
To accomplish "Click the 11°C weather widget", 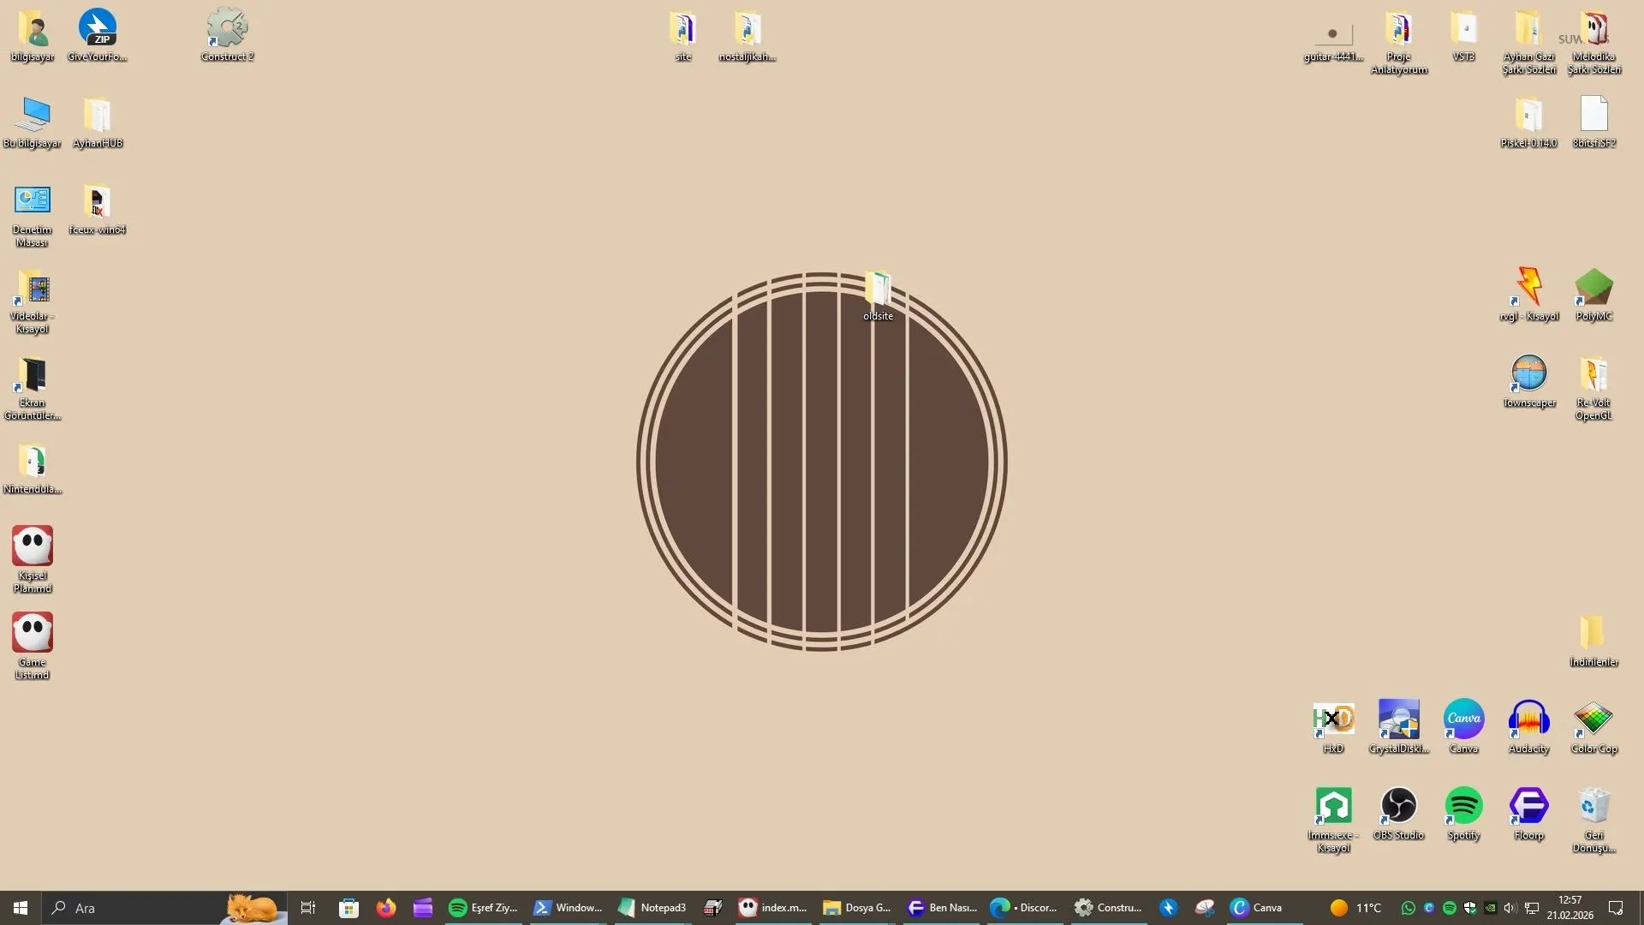I will click(1356, 908).
